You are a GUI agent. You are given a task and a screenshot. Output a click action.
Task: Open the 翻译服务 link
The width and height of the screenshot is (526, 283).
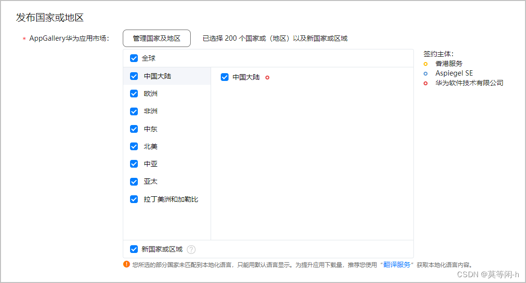point(397,265)
